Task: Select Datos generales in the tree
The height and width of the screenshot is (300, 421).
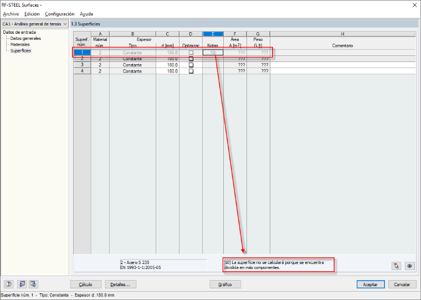Action: (25, 38)
